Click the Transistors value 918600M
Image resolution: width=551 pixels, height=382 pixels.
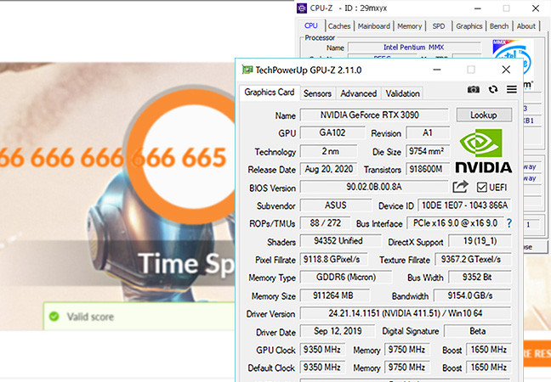pos(428,170)
